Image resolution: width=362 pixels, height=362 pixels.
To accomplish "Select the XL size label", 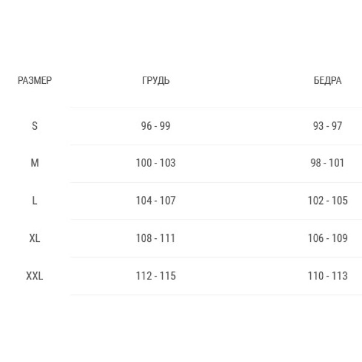I will point(34,238).
